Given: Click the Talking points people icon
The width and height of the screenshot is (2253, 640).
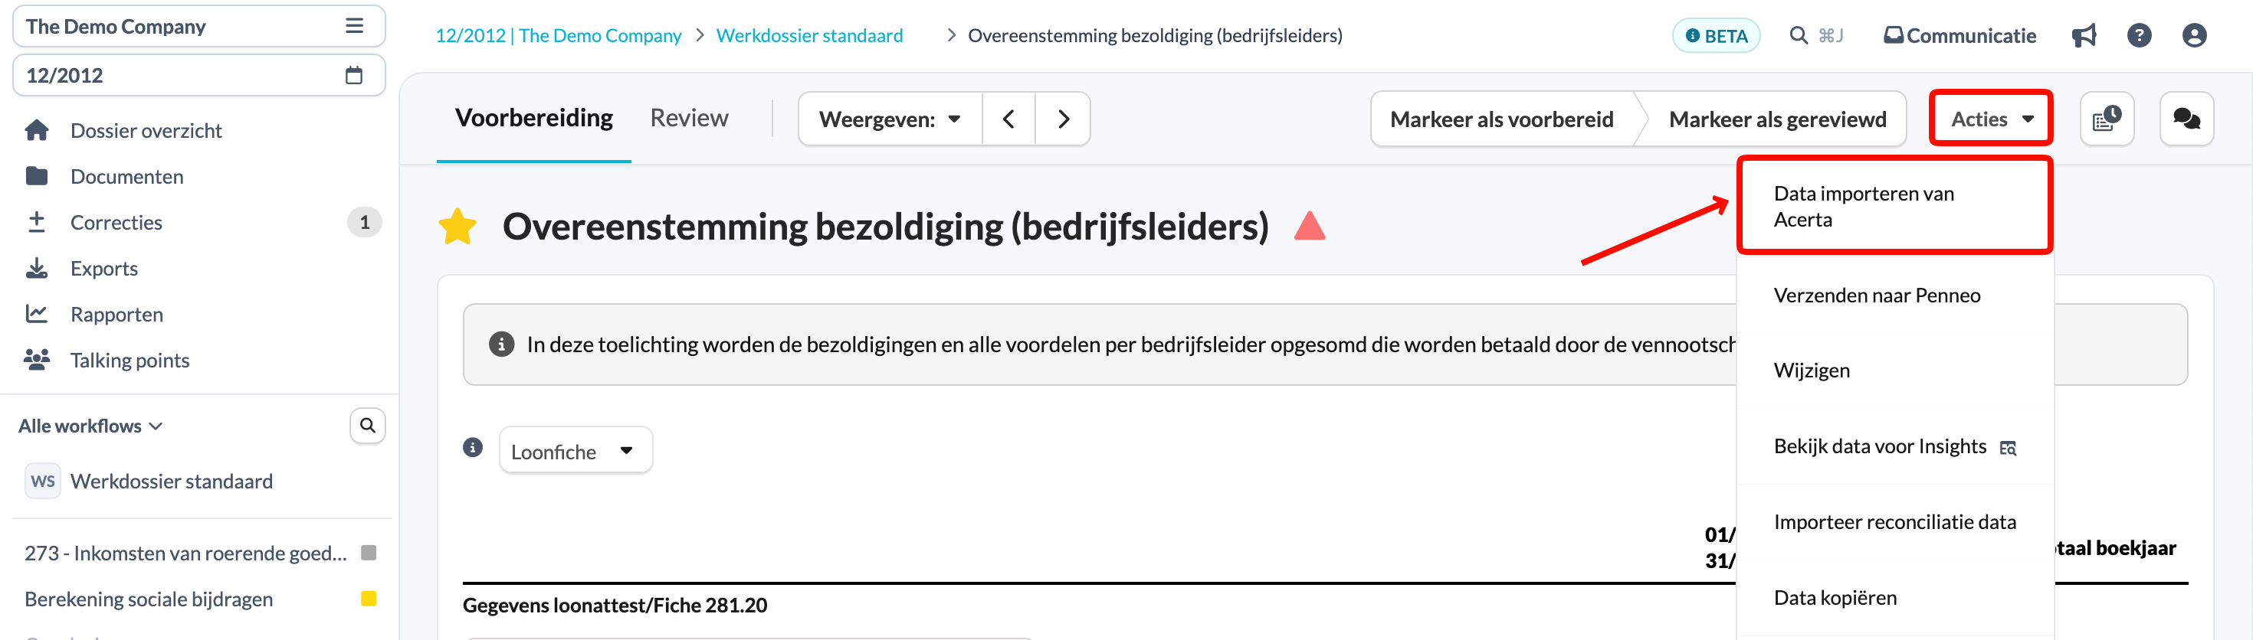Looking at the screenshot, I should [x=37, y=359].
